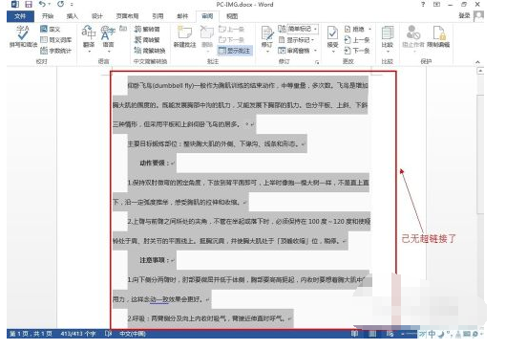This screenshot has width=506, height=350.
Task: Open customize quick access toolbar dropdown
Action: [x=72, y=4]
